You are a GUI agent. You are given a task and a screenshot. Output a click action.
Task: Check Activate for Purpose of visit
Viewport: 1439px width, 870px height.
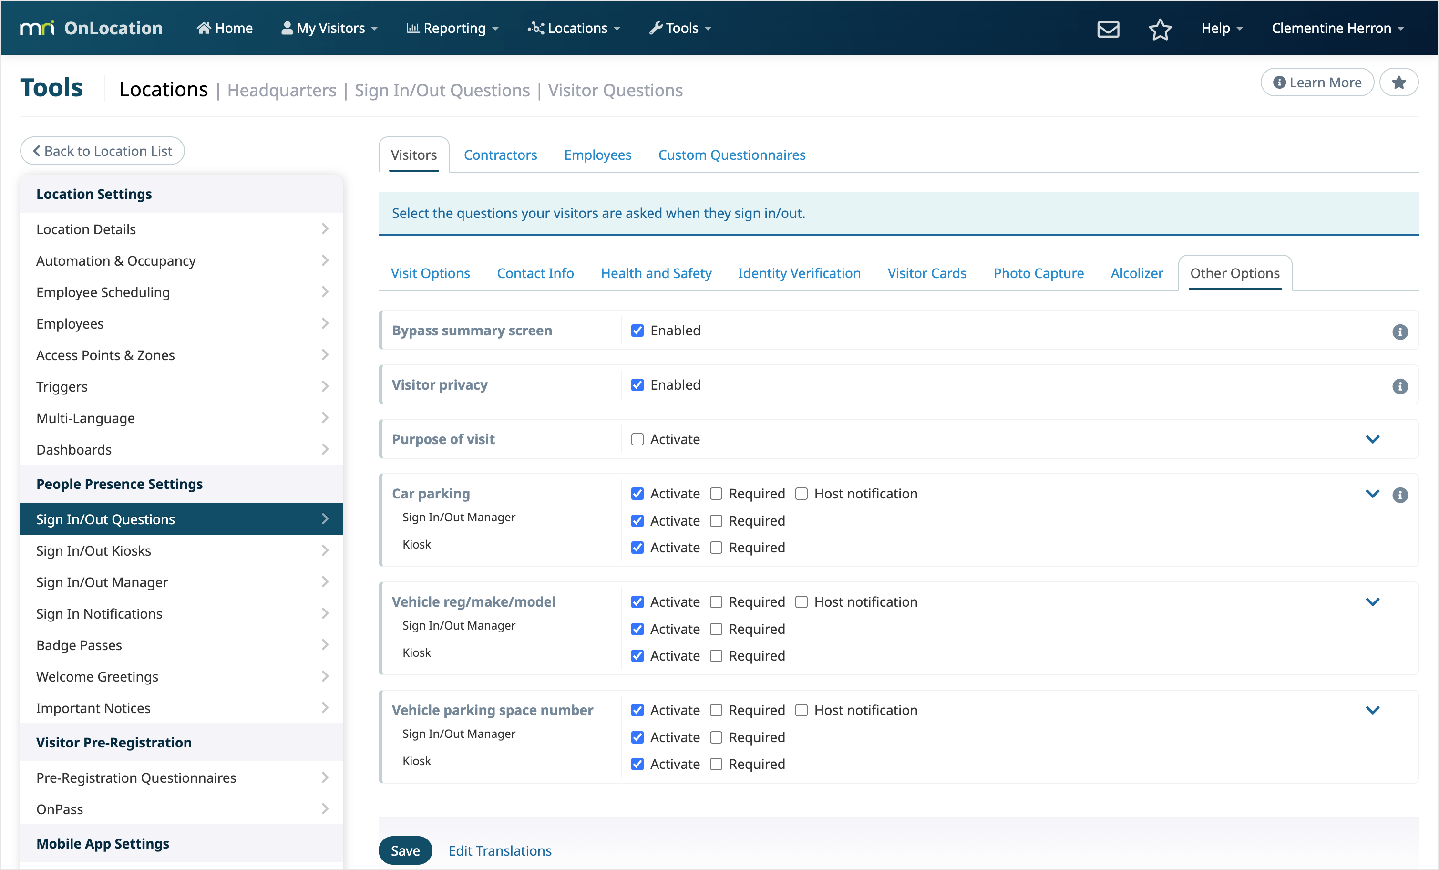click(x=637, y=439)
